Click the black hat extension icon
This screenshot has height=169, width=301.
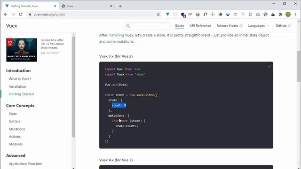(x=273, y=15)
